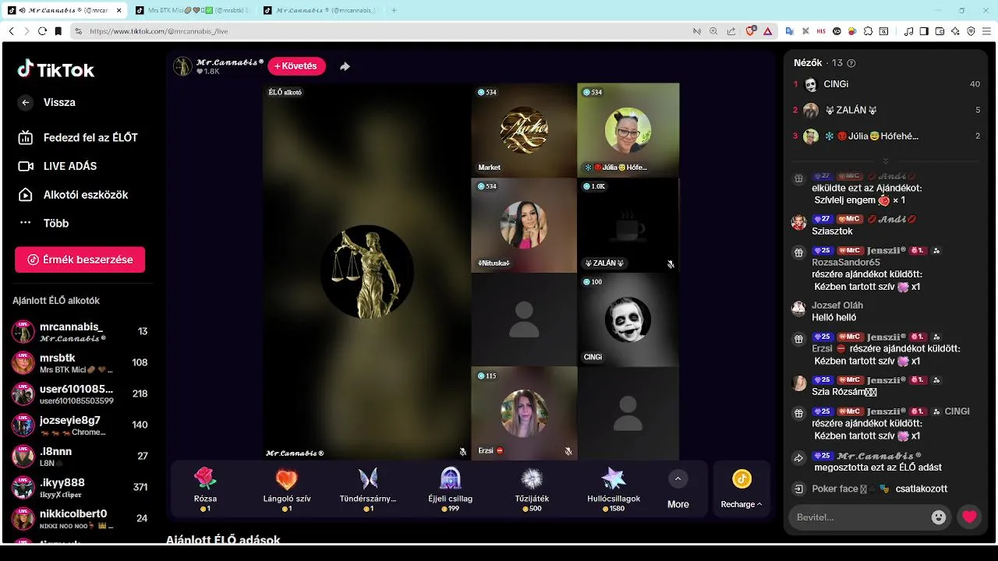This screenshot has width=998, height=561.
Task: Open recommended live jozseyie8g7
Action: tap(80, 425)
